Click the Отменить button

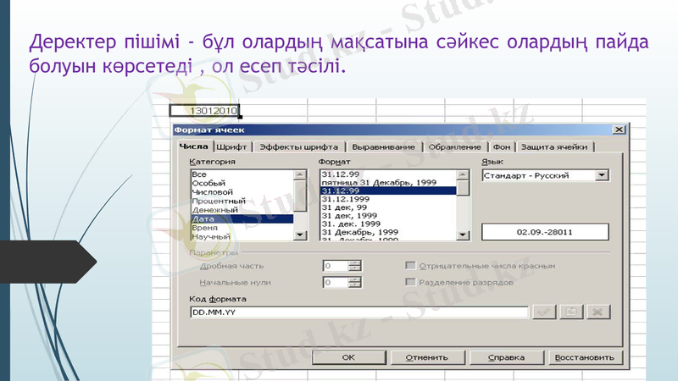coord(427,357)
